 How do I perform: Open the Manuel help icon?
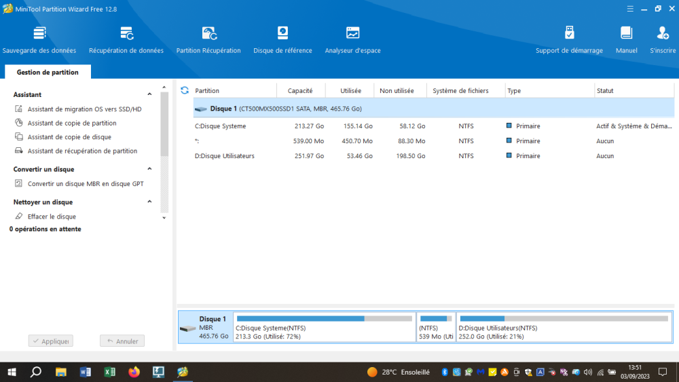click(626, 40)
